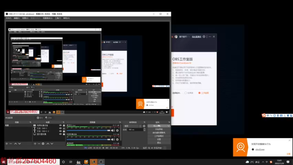Click the 启动虚拟摄像机 button

point(159,133)
